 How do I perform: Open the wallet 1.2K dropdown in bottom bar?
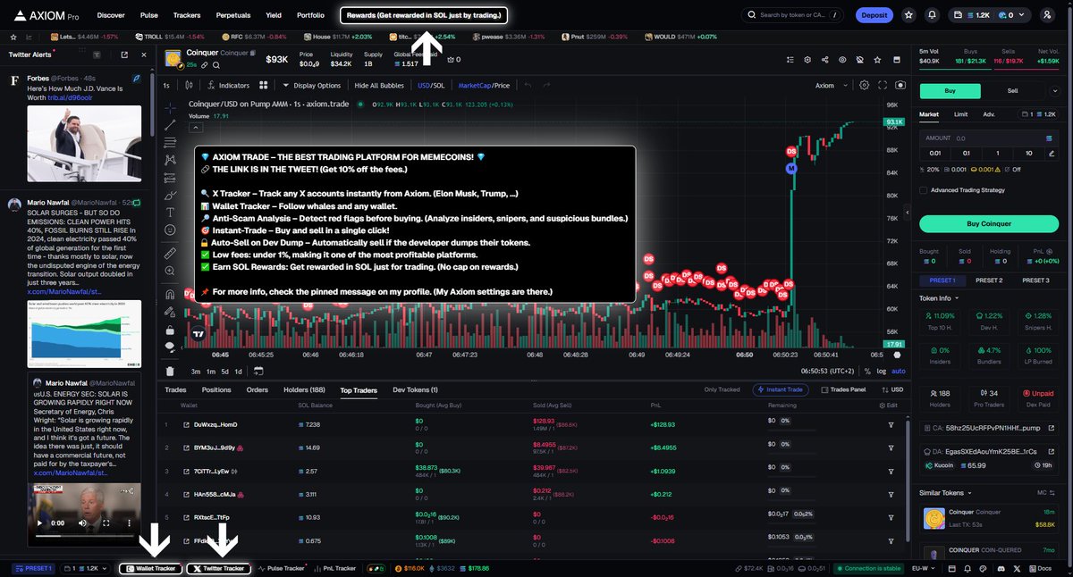tap(86, 568)
